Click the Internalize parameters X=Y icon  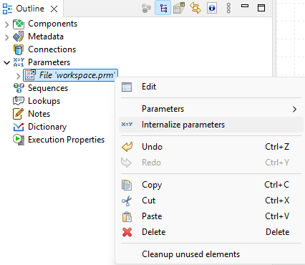coord(127,125)
